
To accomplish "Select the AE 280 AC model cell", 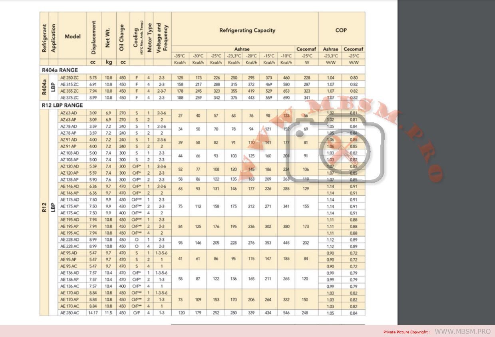I will (x=70, y=313).
